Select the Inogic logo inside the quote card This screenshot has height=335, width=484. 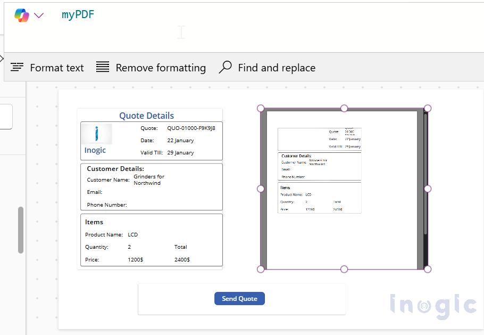tap(96, 133)
